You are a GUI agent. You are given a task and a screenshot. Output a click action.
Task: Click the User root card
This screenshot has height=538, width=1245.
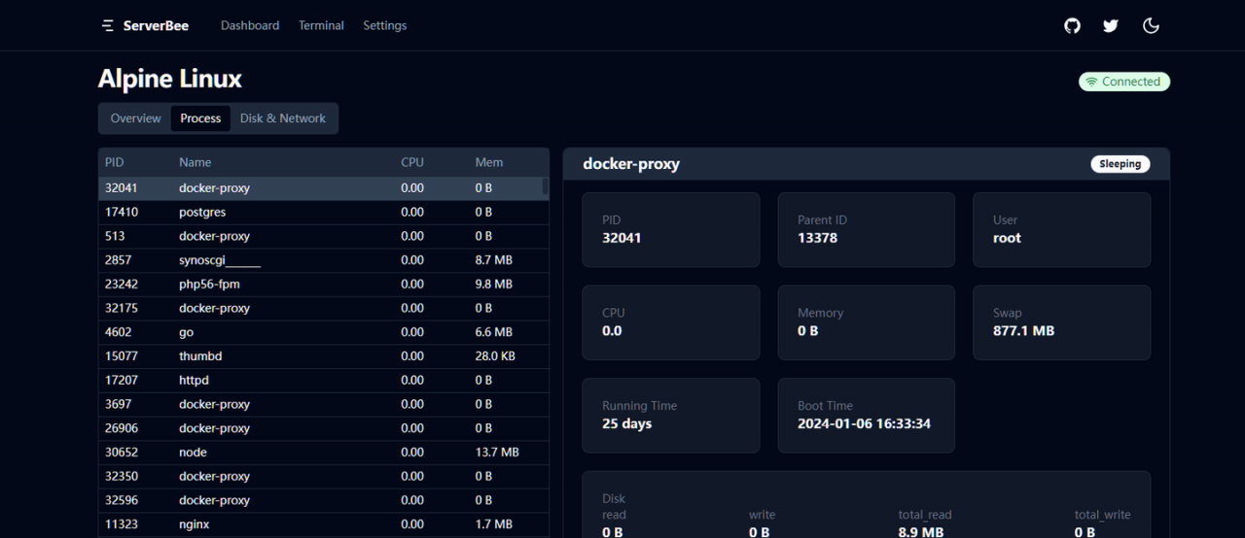click(1061, 229)
